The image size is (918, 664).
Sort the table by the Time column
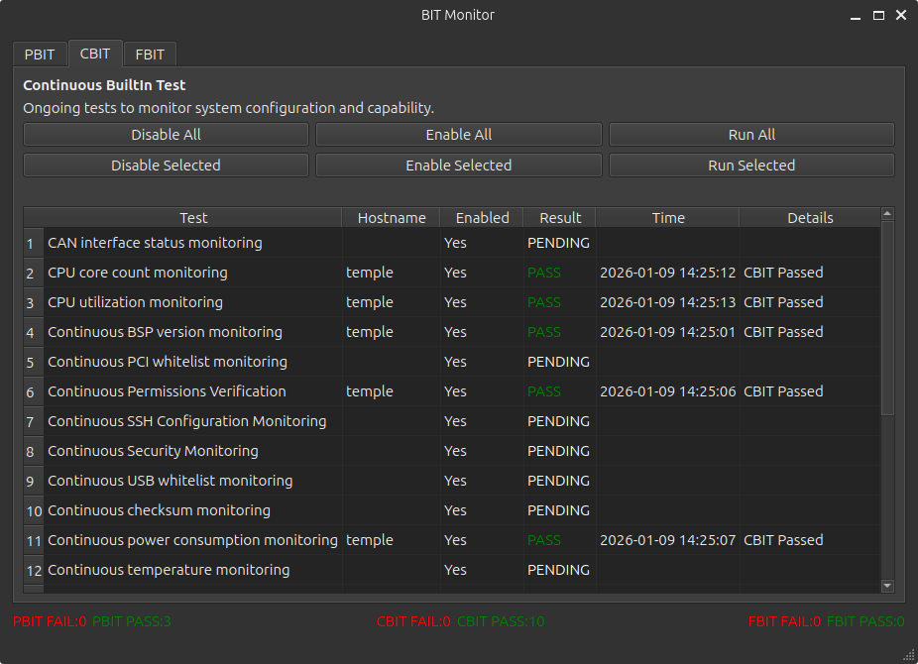pos(667,217)
